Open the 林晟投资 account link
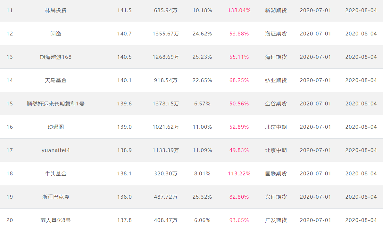Viewport: 383px width, 230px height. pyautogui.click(x=56, y=10)
